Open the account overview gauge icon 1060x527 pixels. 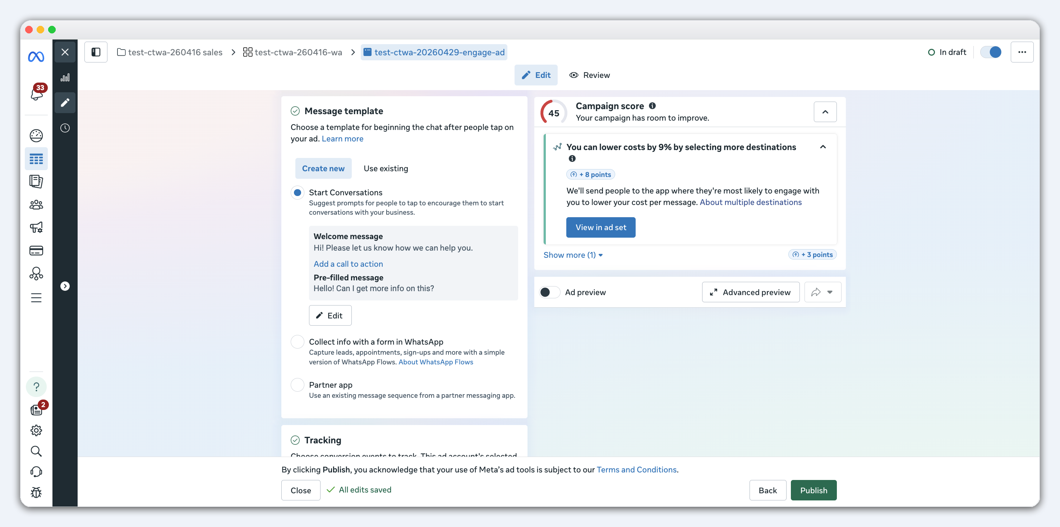pyautogui.click(x=36, y=135)
